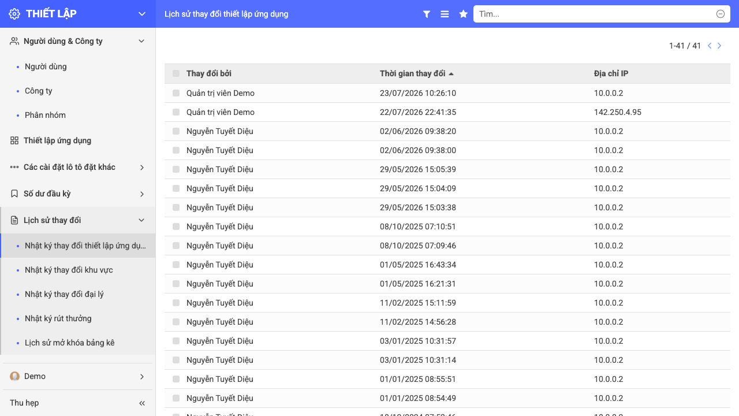Click the settings gear icon beside THIẾT LẬP
The image size is (739, 416).
pos(14,14)
